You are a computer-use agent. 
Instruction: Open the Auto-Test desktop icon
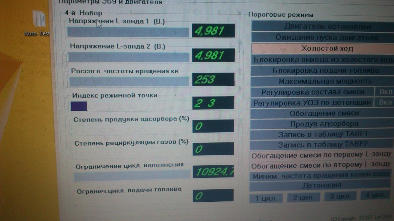tap(39, 23)
